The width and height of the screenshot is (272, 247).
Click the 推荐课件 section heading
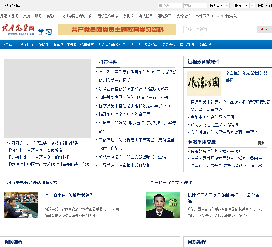click(x=108, y=62)
